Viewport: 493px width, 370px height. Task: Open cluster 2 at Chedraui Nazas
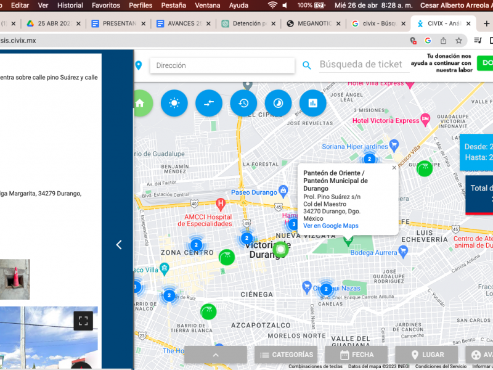326,289
